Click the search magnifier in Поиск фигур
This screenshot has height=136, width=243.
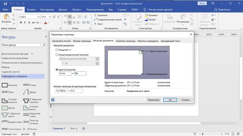click(44, 45)
